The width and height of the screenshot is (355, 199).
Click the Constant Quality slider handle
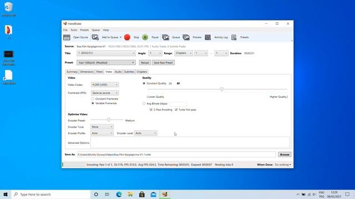222,89
